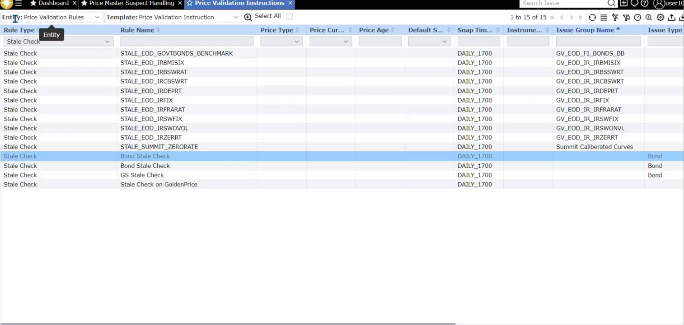Click the add new plus icon
This screenshot has height=325, width=684.
[624, 3]
